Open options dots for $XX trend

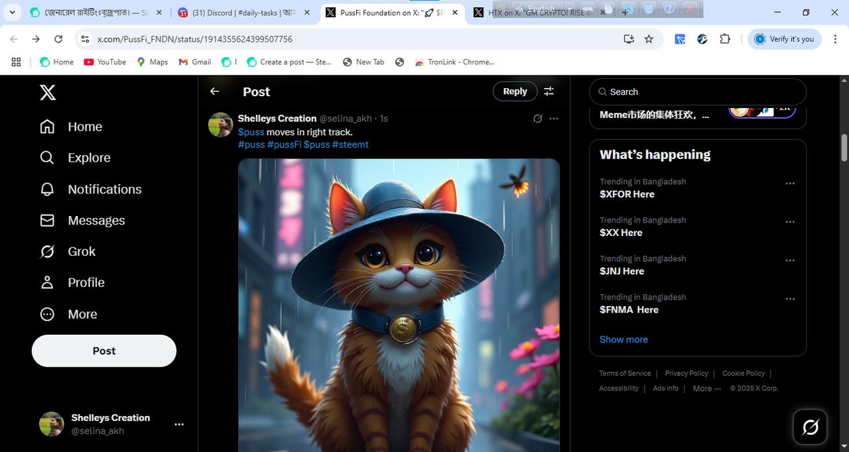tap(790, 222)
